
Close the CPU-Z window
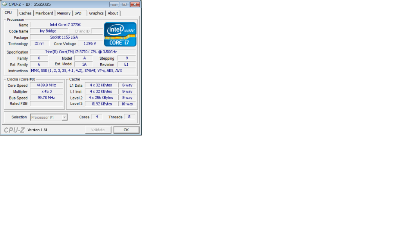(135, 4)
